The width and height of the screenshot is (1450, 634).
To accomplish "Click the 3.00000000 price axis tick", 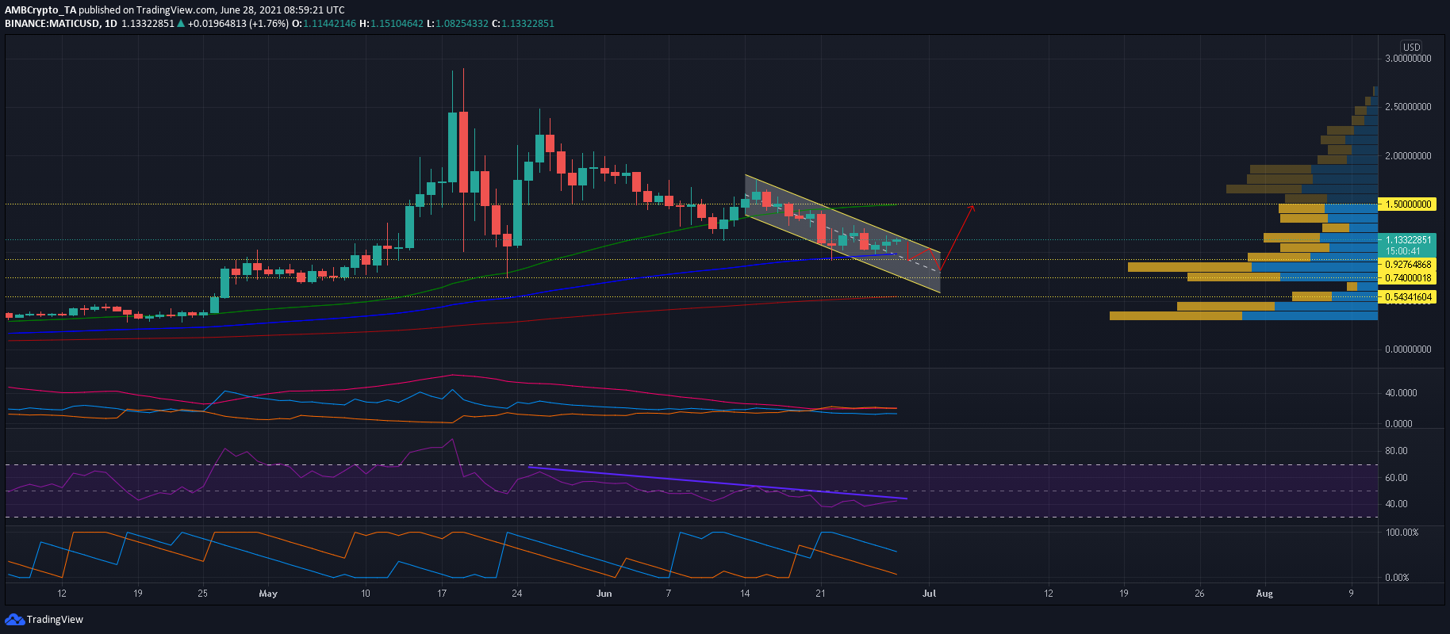I will point(1408,59).
